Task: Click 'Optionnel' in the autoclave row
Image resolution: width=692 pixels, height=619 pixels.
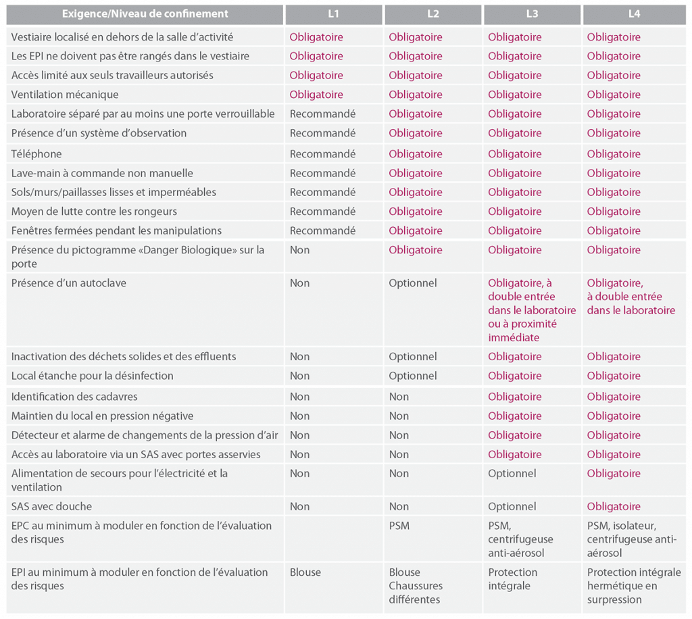Action: tap(413, 283)
